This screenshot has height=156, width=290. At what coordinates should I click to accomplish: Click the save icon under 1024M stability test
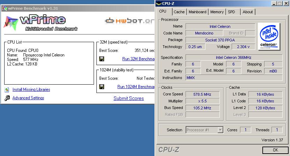coord(102,86)
